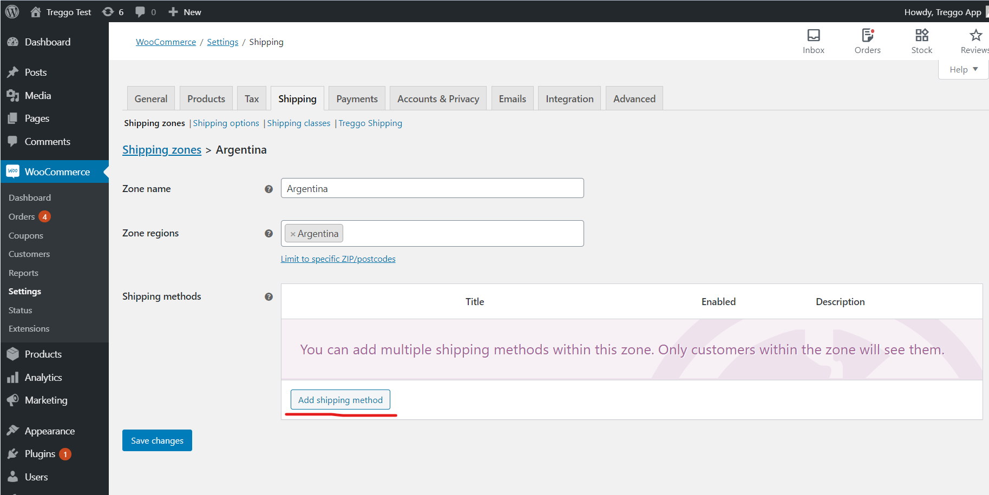Click the Analytics bar chart icon
This screenshot has height=495, width=989.
tap(13, 378)
